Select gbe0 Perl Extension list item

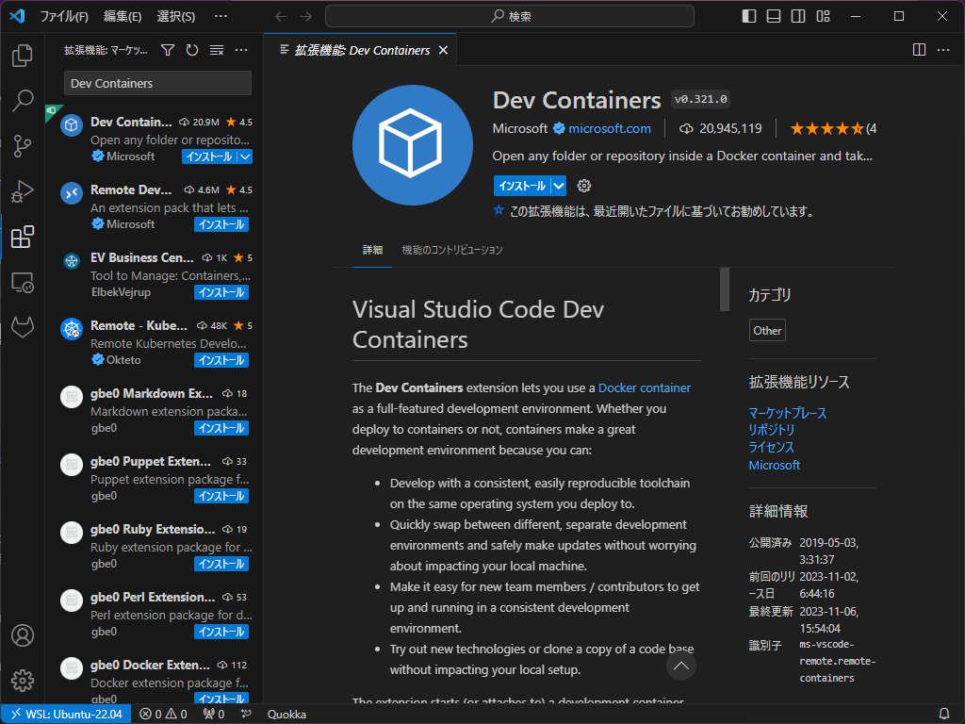coord(154,615)
